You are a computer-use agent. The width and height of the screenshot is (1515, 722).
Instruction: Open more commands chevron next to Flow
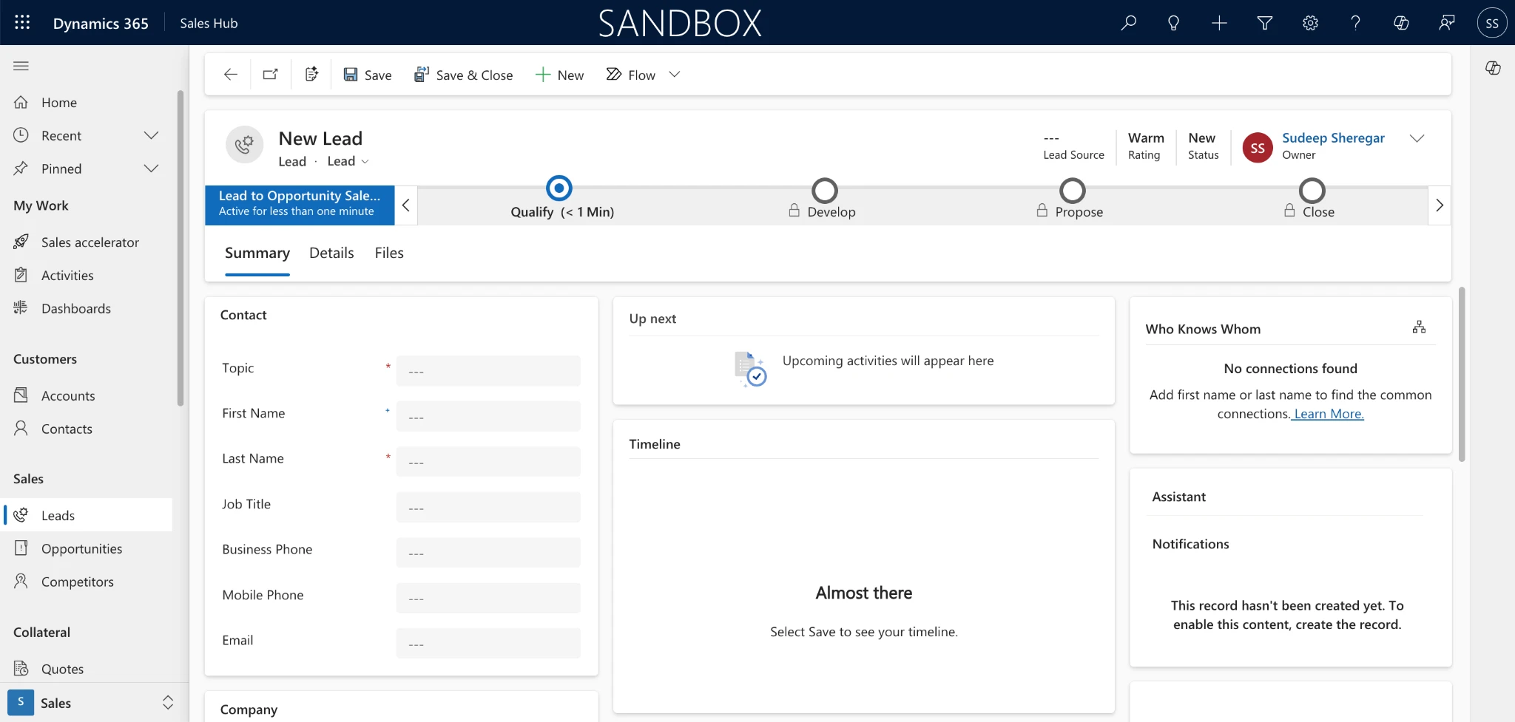pyautogui.click(x=674, y=74)
